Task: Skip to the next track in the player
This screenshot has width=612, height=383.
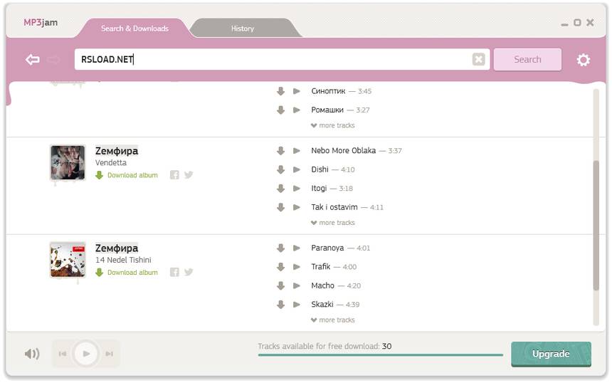Action: [110, 354]
